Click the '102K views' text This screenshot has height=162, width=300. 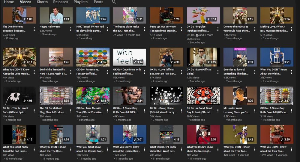[x=120, y=155]
